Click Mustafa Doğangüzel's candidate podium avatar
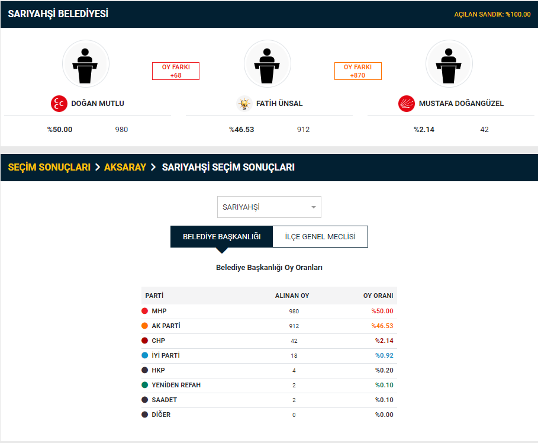This screenshot has width=538, height=443. point(449,64)
